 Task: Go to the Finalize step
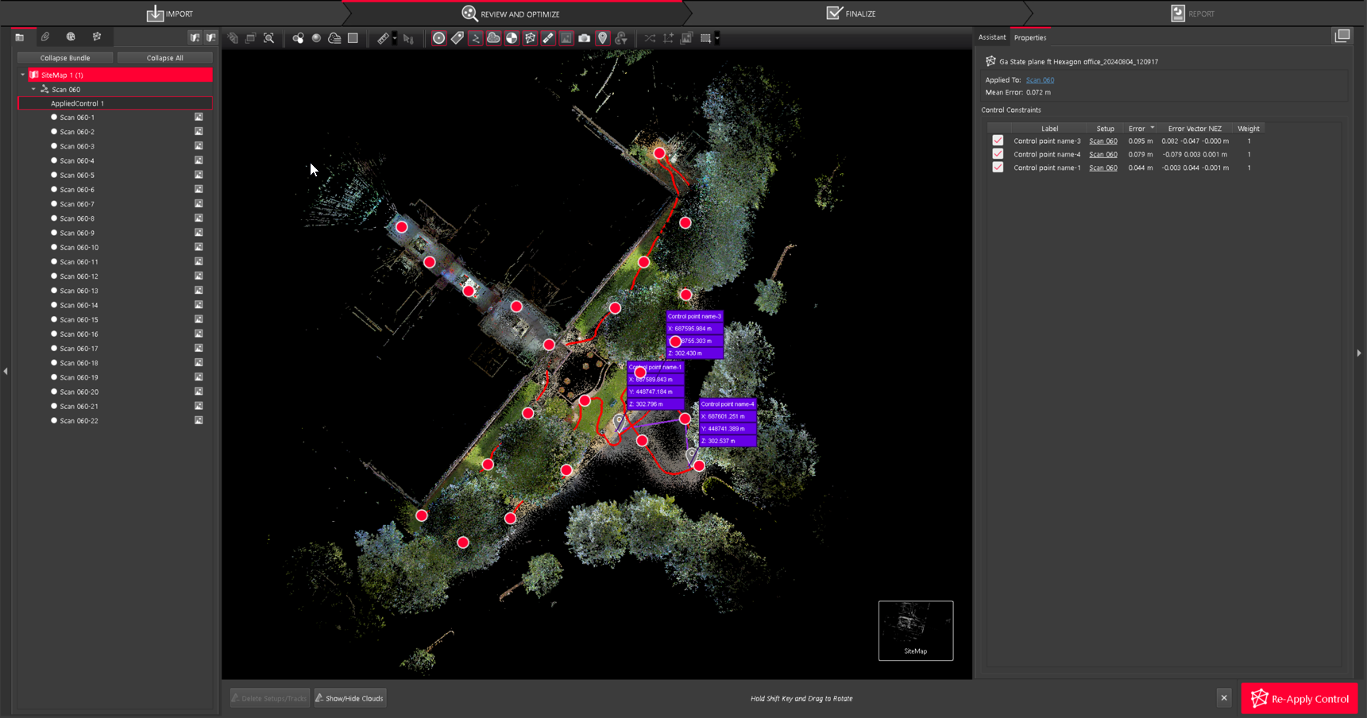pyautogui.click(x=851, y=14)
